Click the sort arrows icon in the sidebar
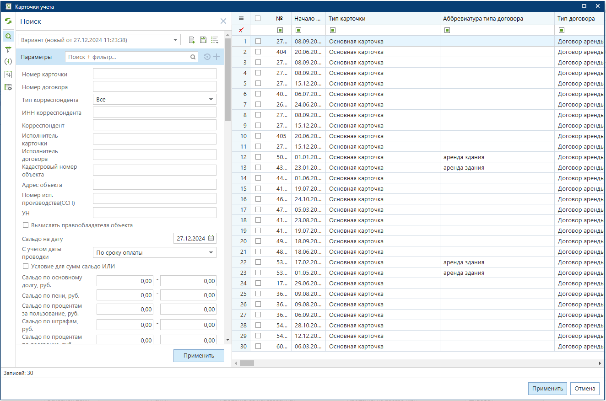This screenshot has height=401, width=606. [x=8, y=74]
